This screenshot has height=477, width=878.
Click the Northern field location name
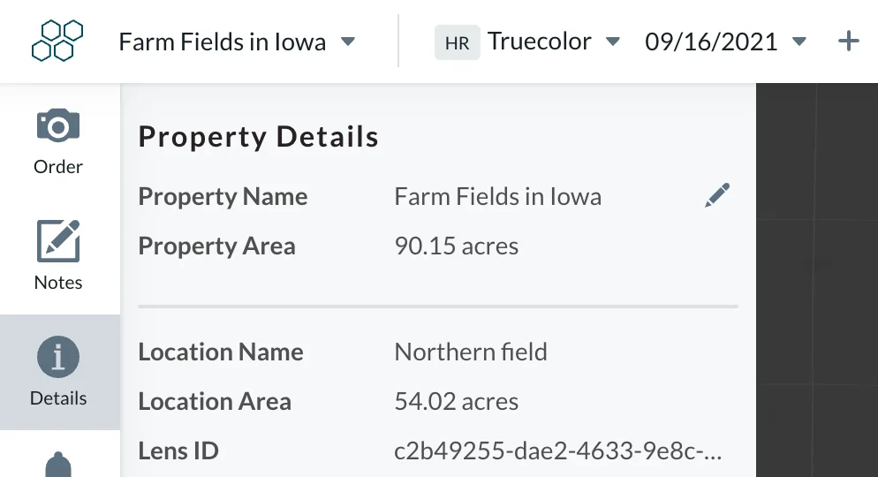[470, 352]
